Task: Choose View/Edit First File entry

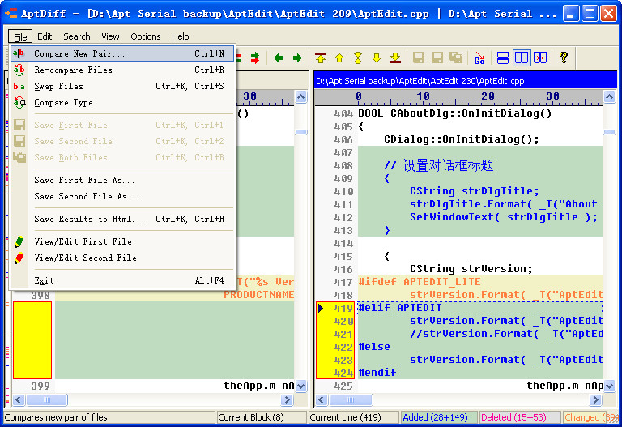Action: point(122,241)
